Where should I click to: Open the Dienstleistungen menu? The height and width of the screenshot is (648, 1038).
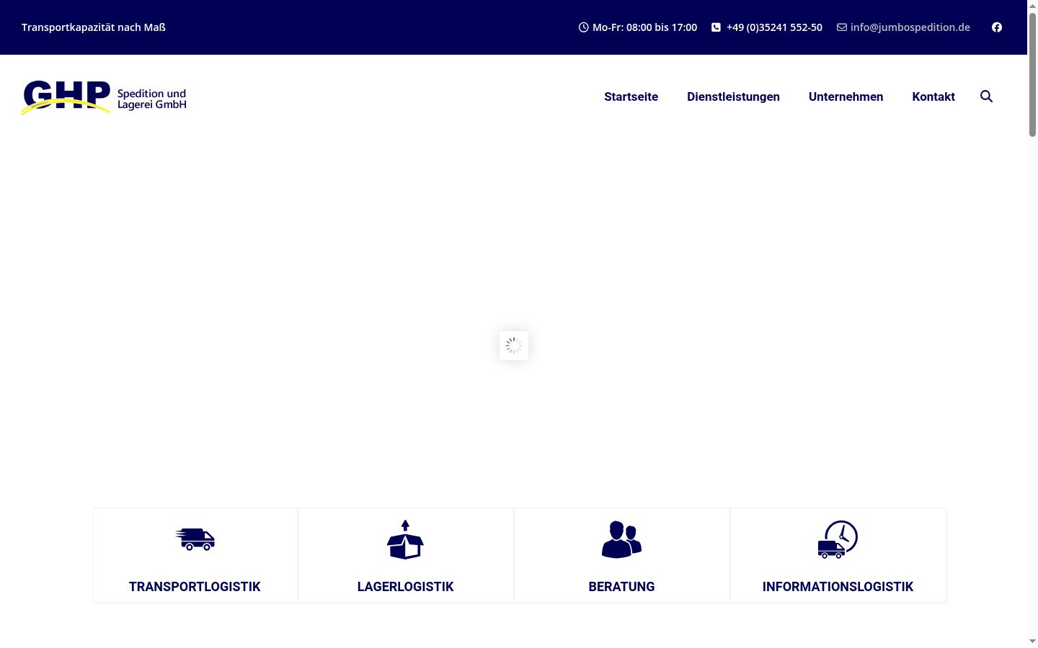[733, 96]
